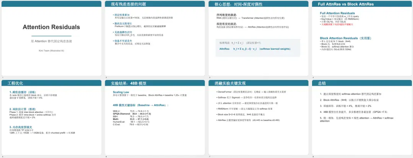The image size is (413, 158).
Task: Open the 核心思想：时间-深度对偶性 slide
Action: (x=259, y=38)
